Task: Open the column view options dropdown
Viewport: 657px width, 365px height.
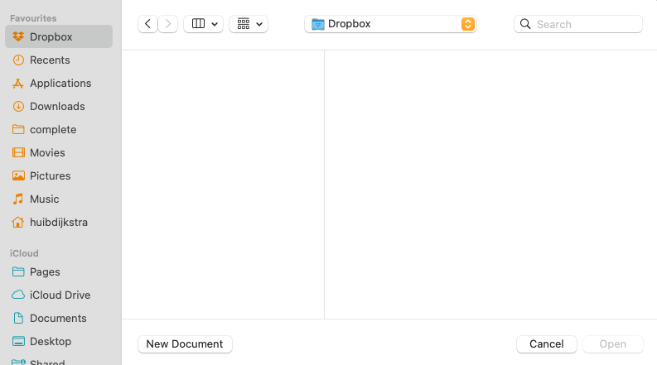Action: pos(203,24)
